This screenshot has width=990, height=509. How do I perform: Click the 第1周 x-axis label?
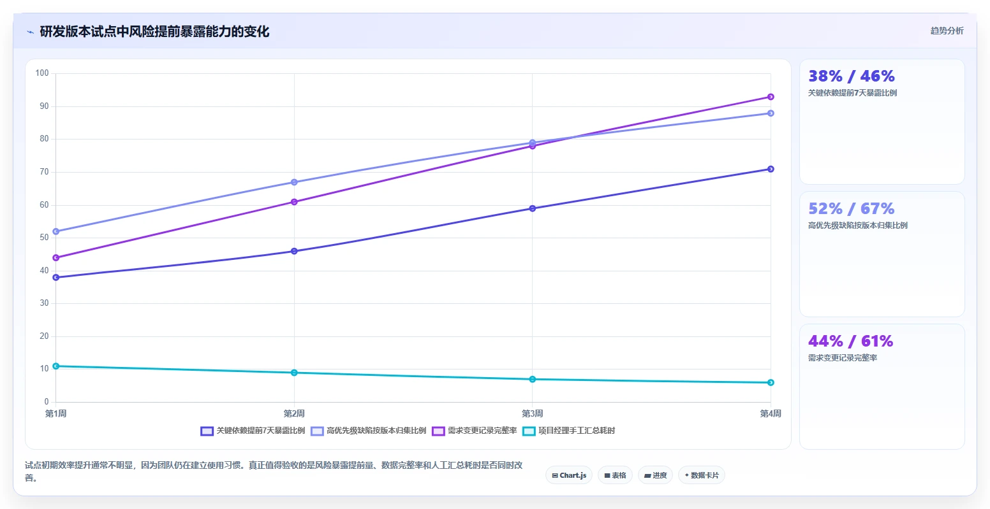click(56, 414)
